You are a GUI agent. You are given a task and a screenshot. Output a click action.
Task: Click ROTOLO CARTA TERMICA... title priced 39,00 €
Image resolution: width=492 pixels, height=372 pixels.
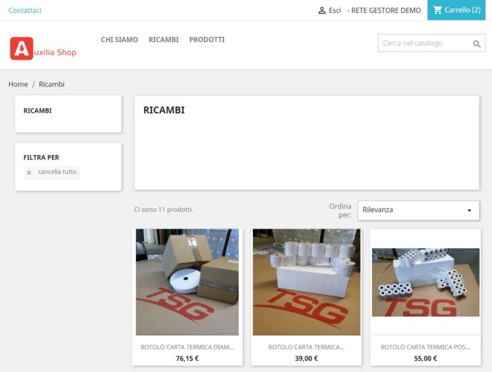point(306,347)
